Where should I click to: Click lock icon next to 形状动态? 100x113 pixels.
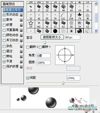pos(21,15)
